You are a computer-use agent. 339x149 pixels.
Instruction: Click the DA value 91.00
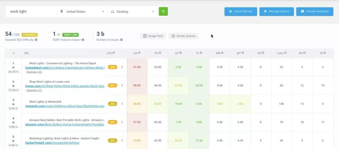137,67
